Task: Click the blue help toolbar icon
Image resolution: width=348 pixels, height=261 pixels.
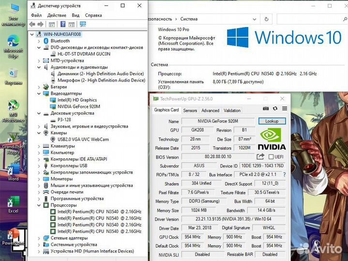Action: (63, 24)
